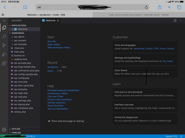Switch to Welcome wordpress Code OSS Safari tab

(46, 15)
